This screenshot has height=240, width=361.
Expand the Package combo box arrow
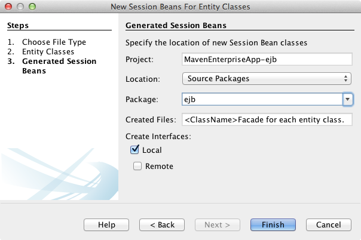(347, 99)
